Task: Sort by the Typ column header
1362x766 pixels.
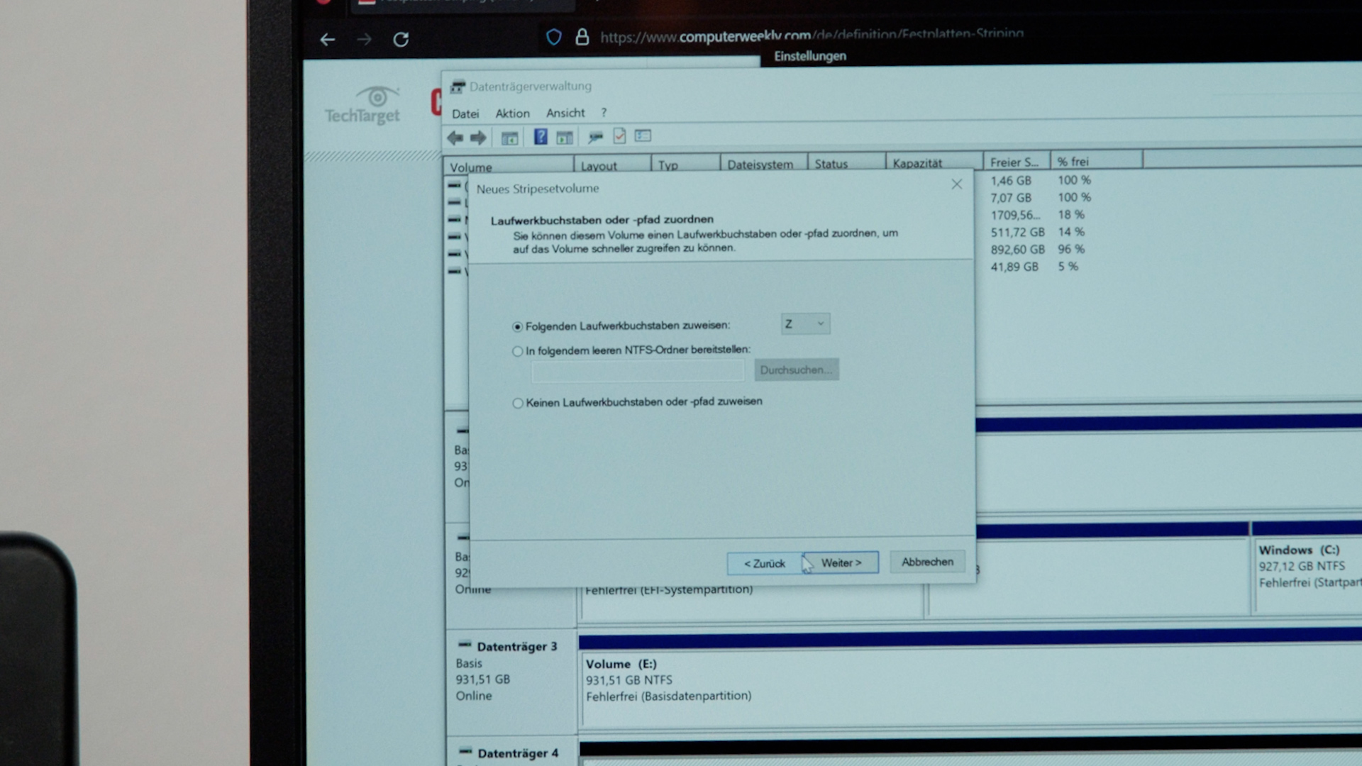Action: pyautogui.click(x=685, y=165)
